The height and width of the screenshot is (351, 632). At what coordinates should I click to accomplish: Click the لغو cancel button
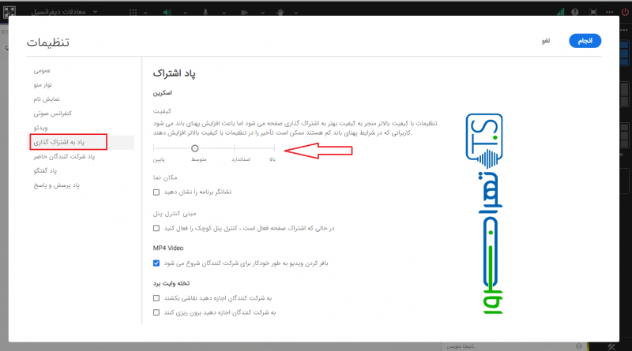click(556, 41)
